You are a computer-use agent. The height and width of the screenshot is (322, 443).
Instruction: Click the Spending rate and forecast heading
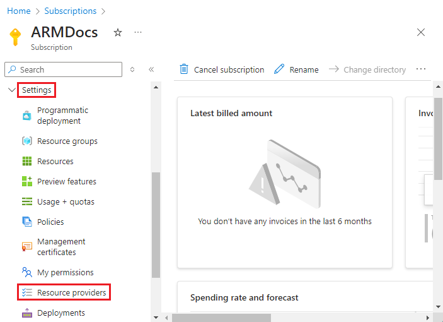[244, 297]
